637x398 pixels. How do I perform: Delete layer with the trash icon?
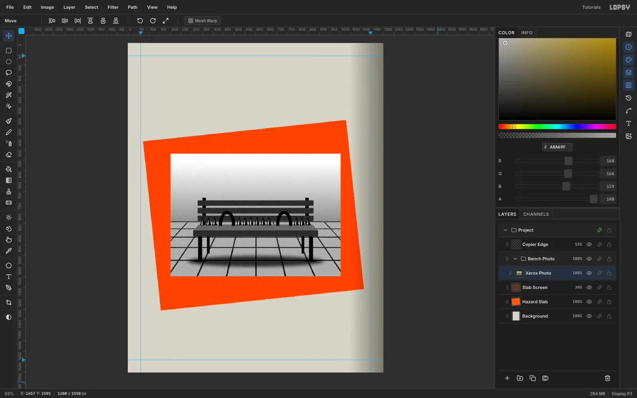click(608, 378)
